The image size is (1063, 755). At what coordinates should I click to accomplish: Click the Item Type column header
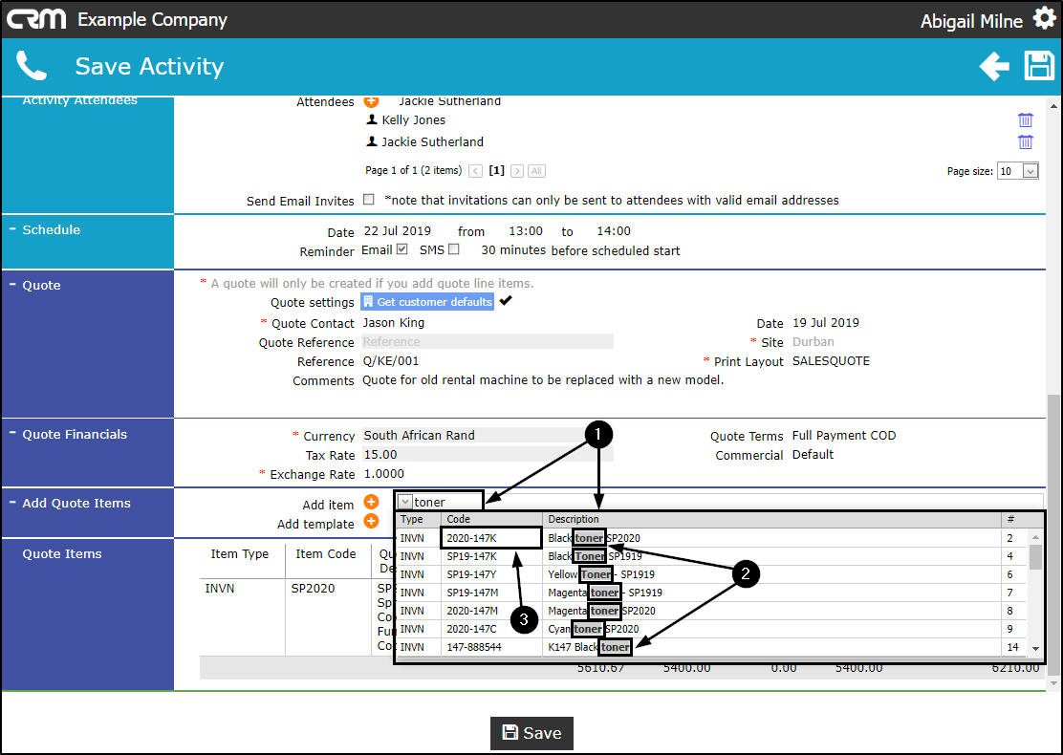coord(239,553)
